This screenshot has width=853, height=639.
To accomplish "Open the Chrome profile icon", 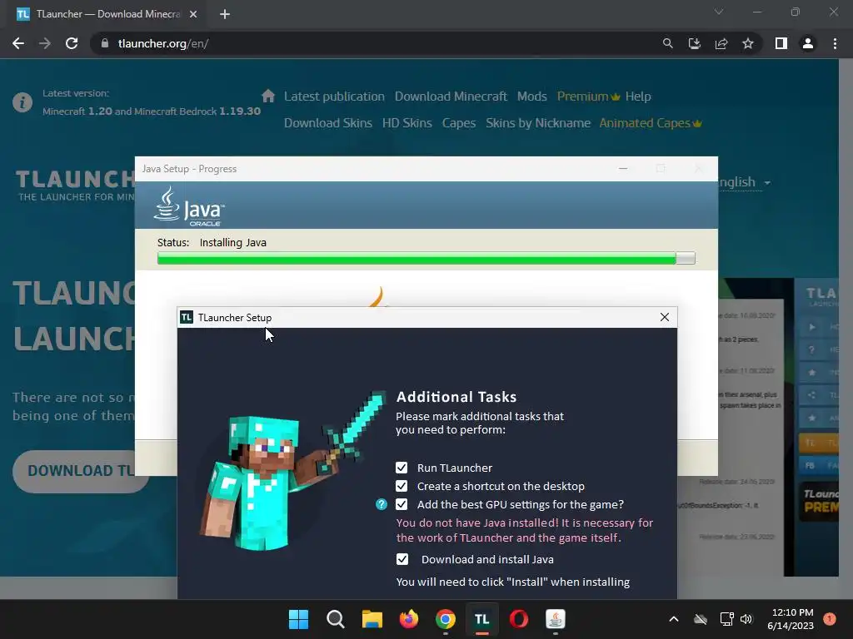I will click(x=808, y=43).
